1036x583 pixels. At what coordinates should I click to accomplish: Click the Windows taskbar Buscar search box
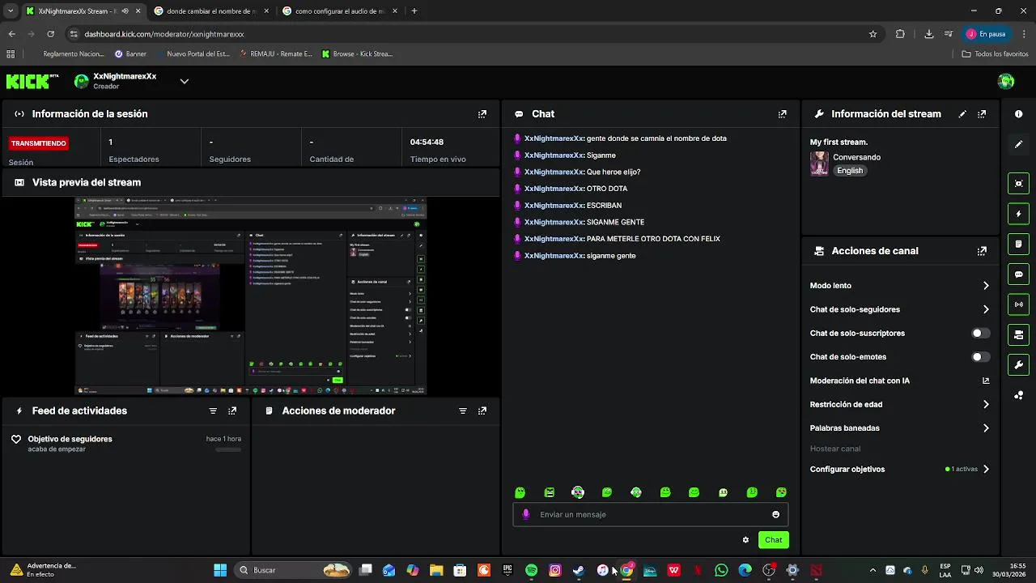click(293, 570)
